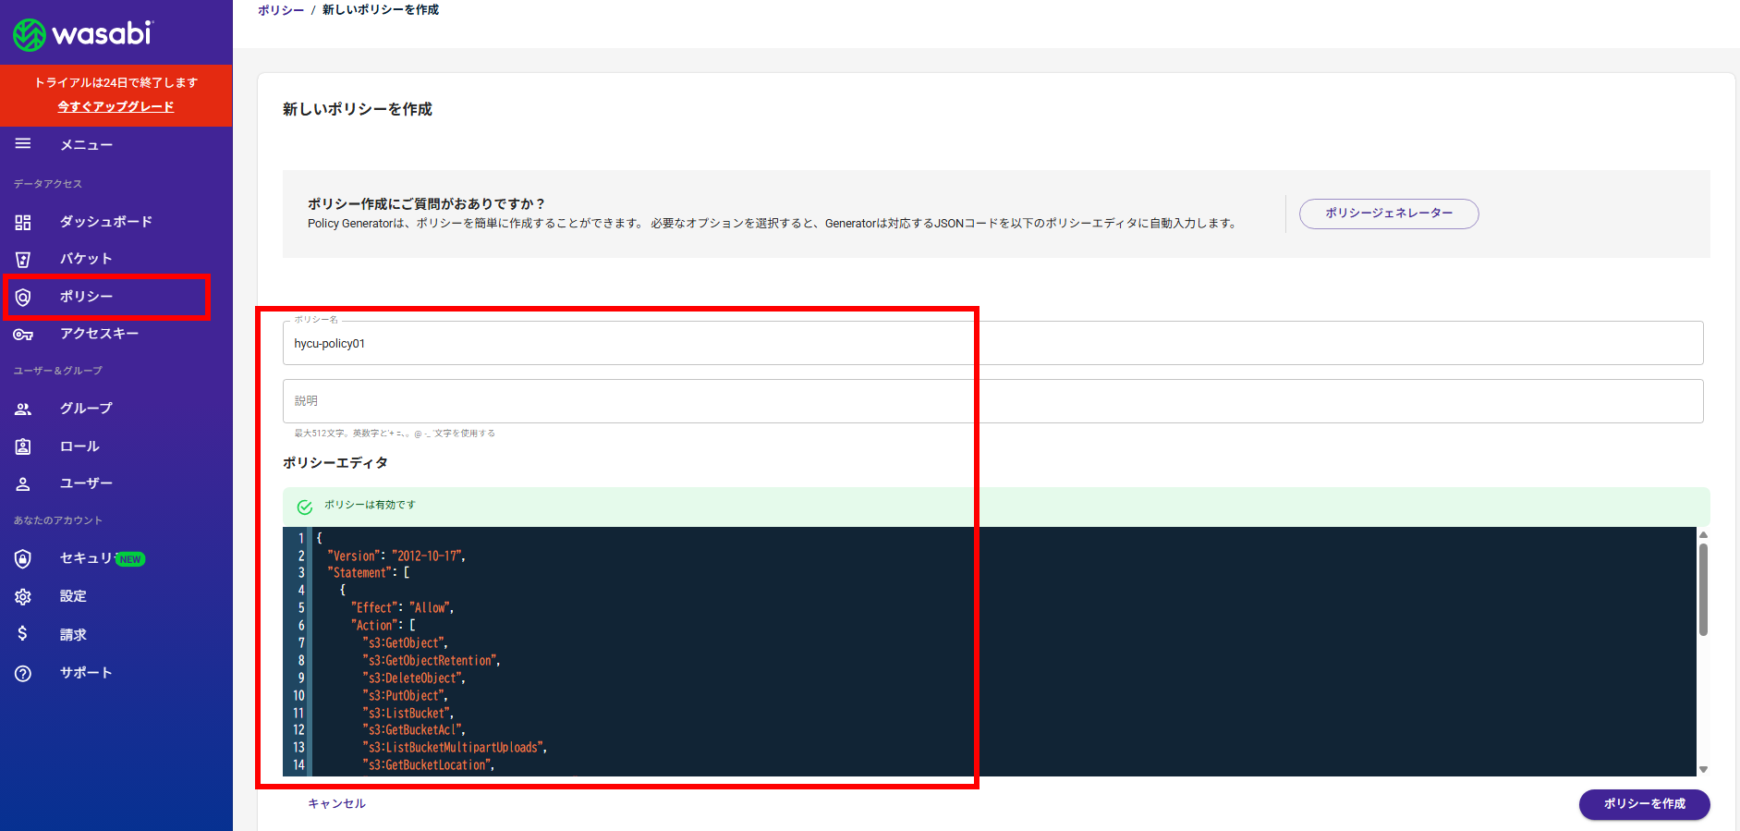The image size is (1740, 831).
Task: Click the 説明 description input field
Action: tap(992, 401)
